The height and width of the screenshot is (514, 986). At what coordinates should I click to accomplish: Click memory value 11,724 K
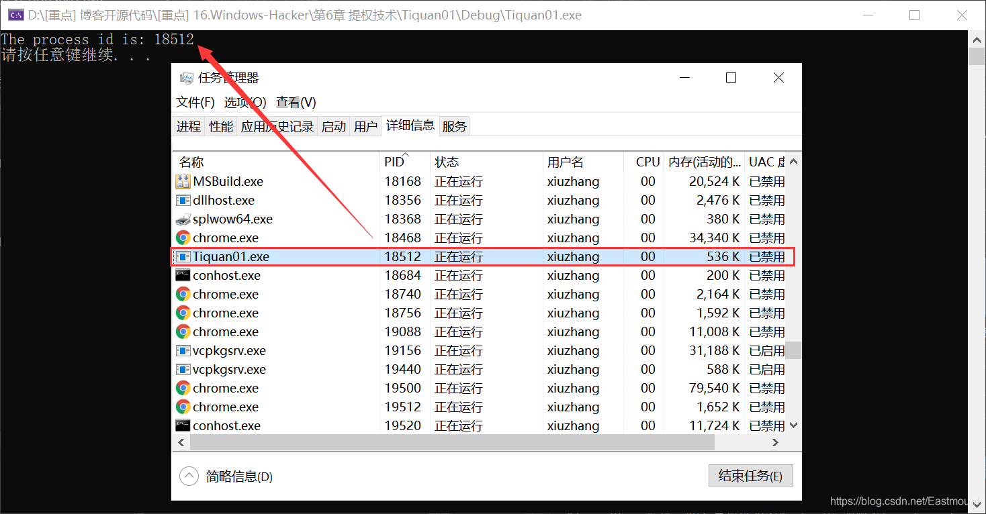click(x=714, y=425)
